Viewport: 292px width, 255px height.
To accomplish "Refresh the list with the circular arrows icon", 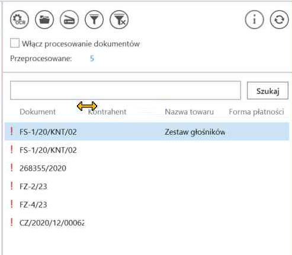I will tap(279, 20).
